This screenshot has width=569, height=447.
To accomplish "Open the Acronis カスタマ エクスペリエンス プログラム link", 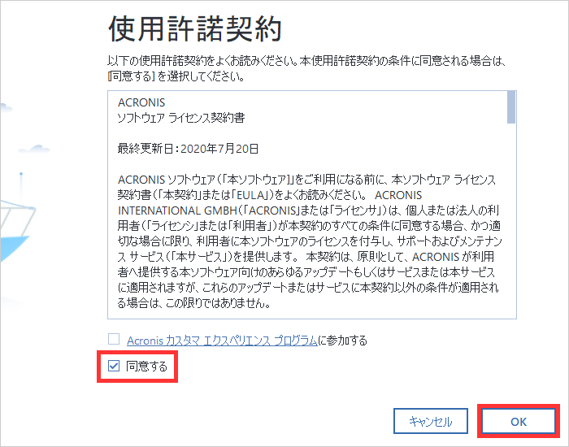I will [222, 341].
